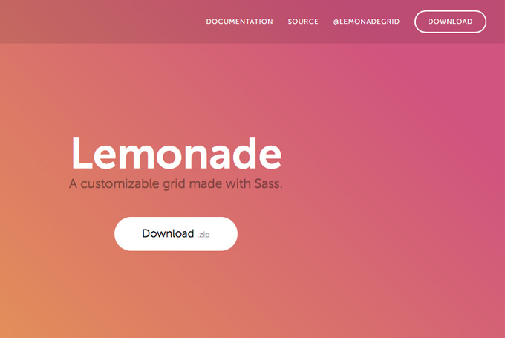
Task: Click the @ symbol before LEMONADEGRID
Action: (336, 22)
